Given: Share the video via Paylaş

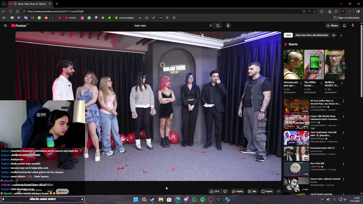Looking at the screenshot, I should pos(238,191).
